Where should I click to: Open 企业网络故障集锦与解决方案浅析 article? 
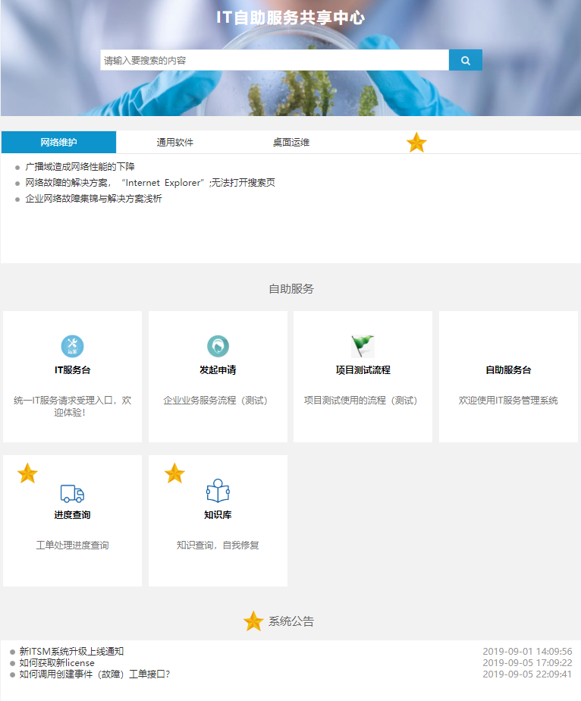point(93,199)
